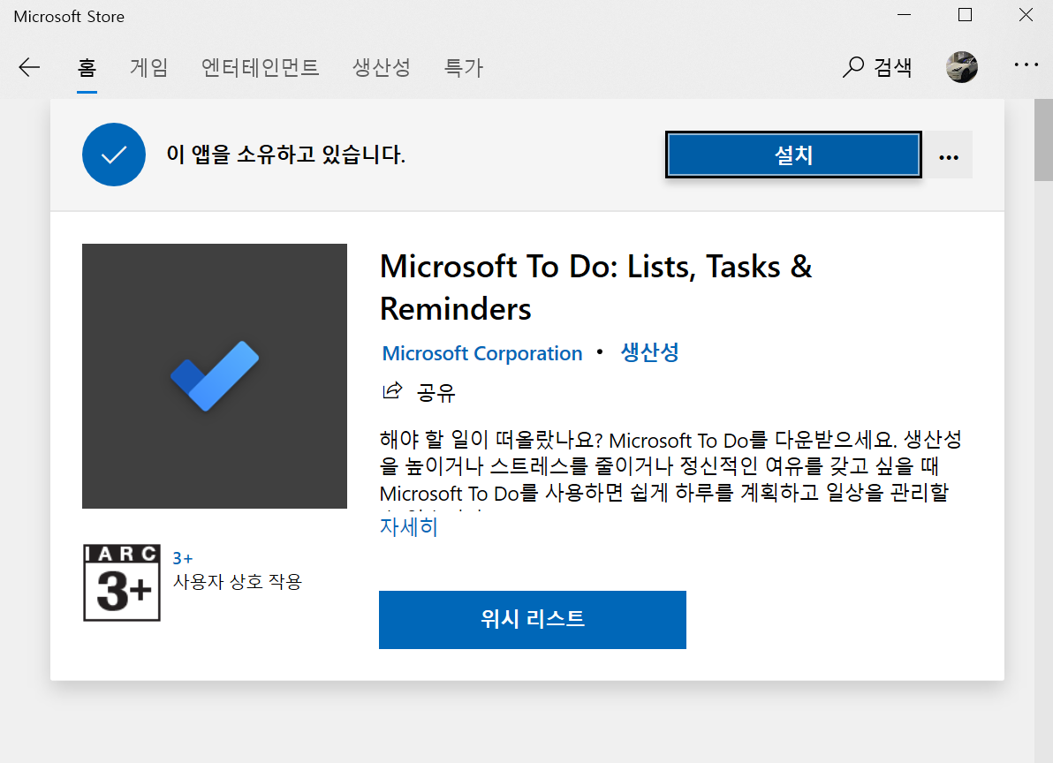Open the 특가 tab
Screen dimensions: 1053x763
coord(464,67)
